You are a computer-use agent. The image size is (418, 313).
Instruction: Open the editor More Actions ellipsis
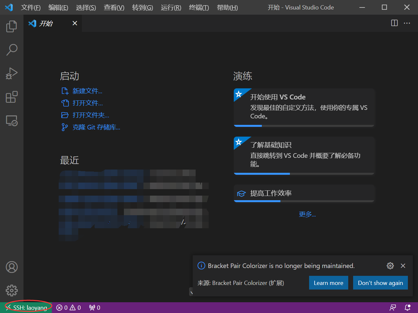(407, 23)
